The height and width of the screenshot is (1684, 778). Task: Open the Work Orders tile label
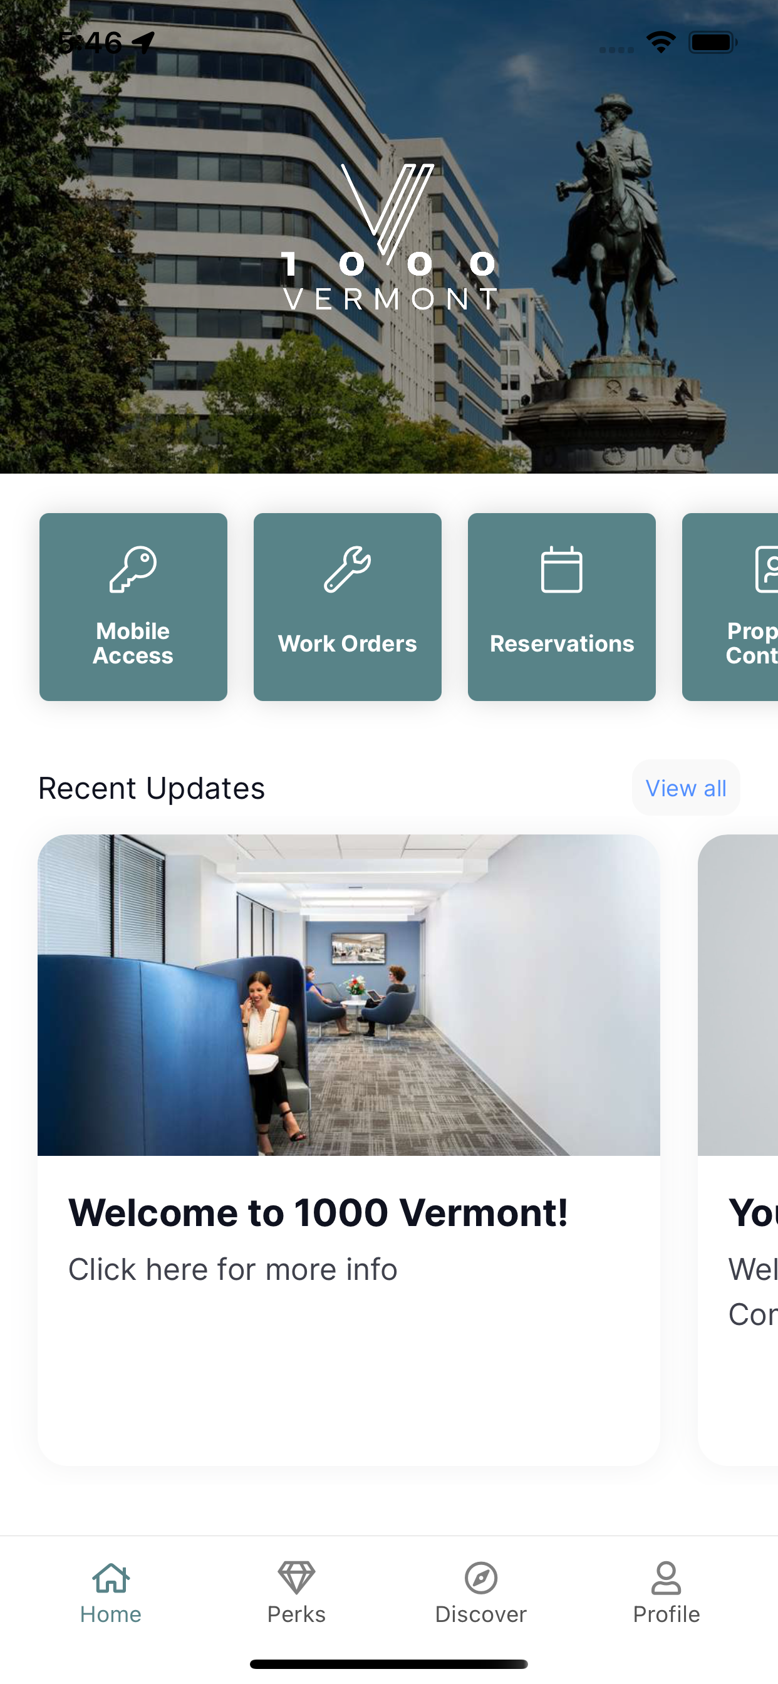[347, 643]
